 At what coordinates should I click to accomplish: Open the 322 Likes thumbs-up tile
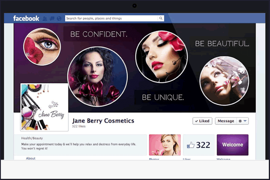(199, 145)
